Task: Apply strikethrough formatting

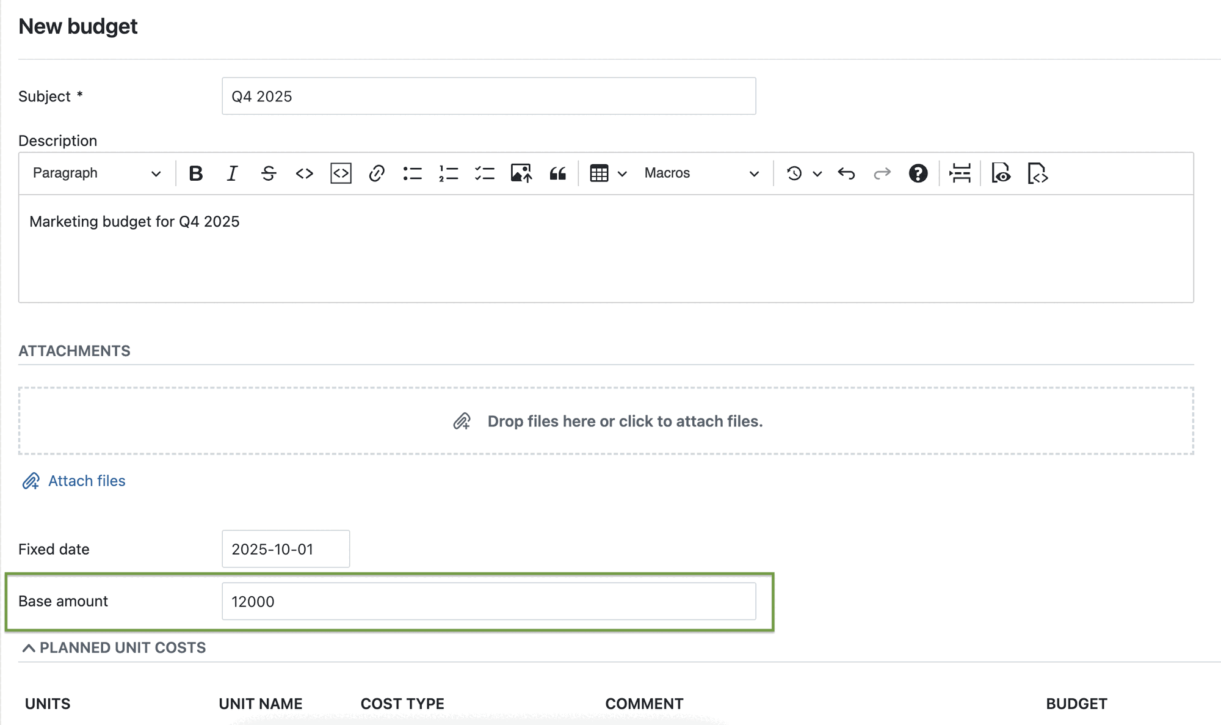Action: 269,173
